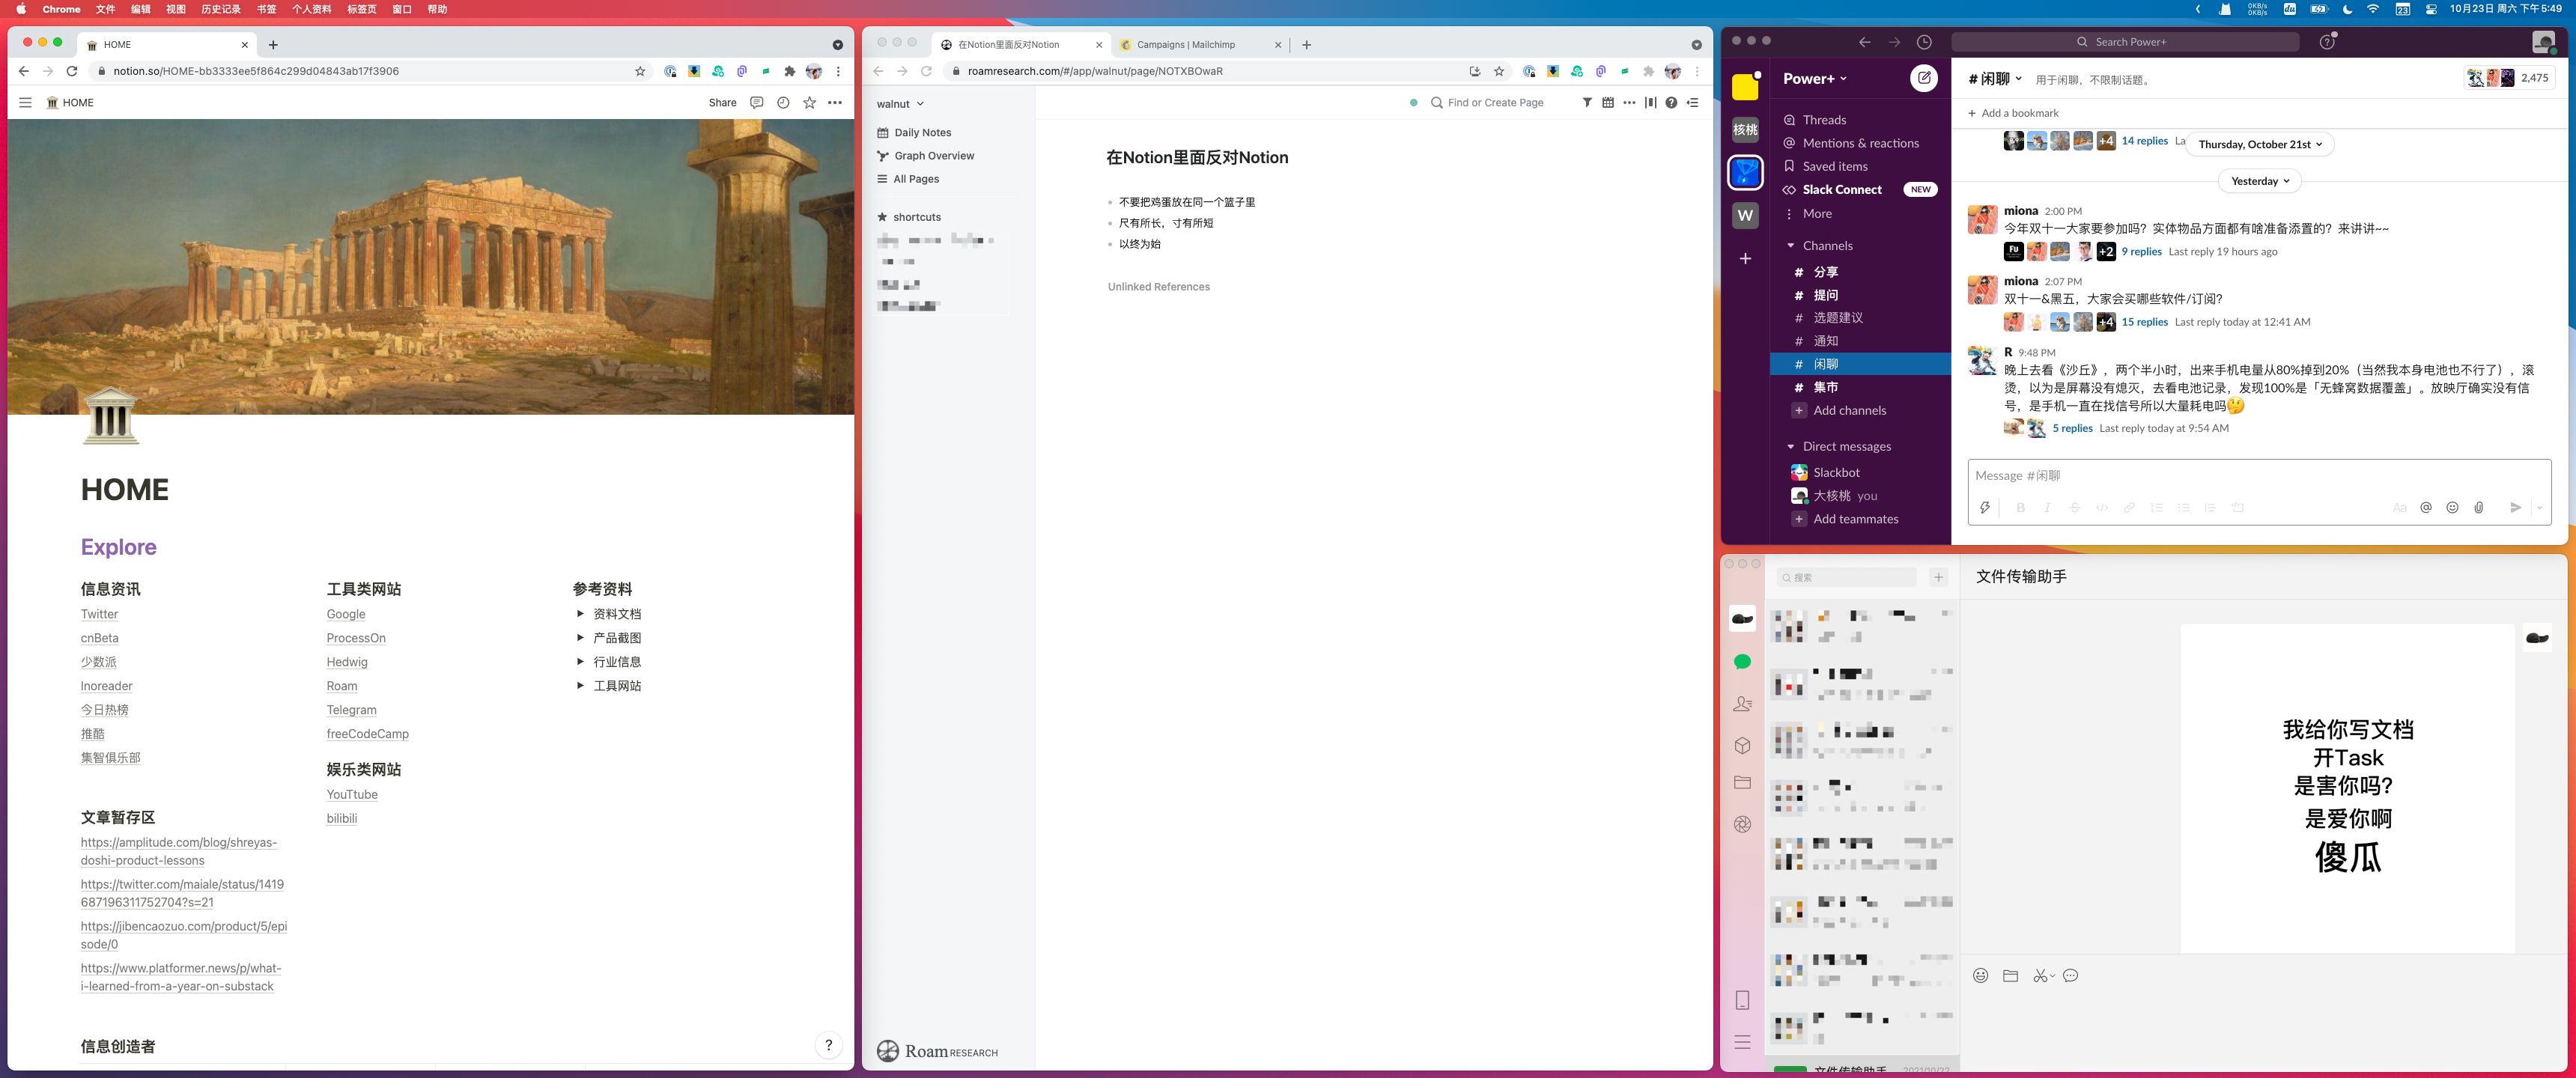The image size is (2576, 1078).
Task: Open Graph Overview in Roam sidebar
Action: pos(925,155)
